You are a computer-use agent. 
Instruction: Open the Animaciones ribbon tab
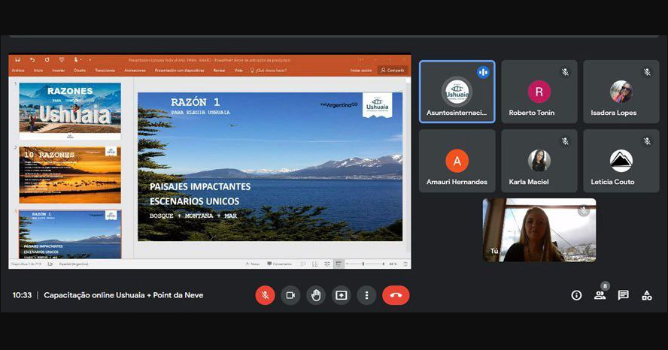[x=135, y=71]
